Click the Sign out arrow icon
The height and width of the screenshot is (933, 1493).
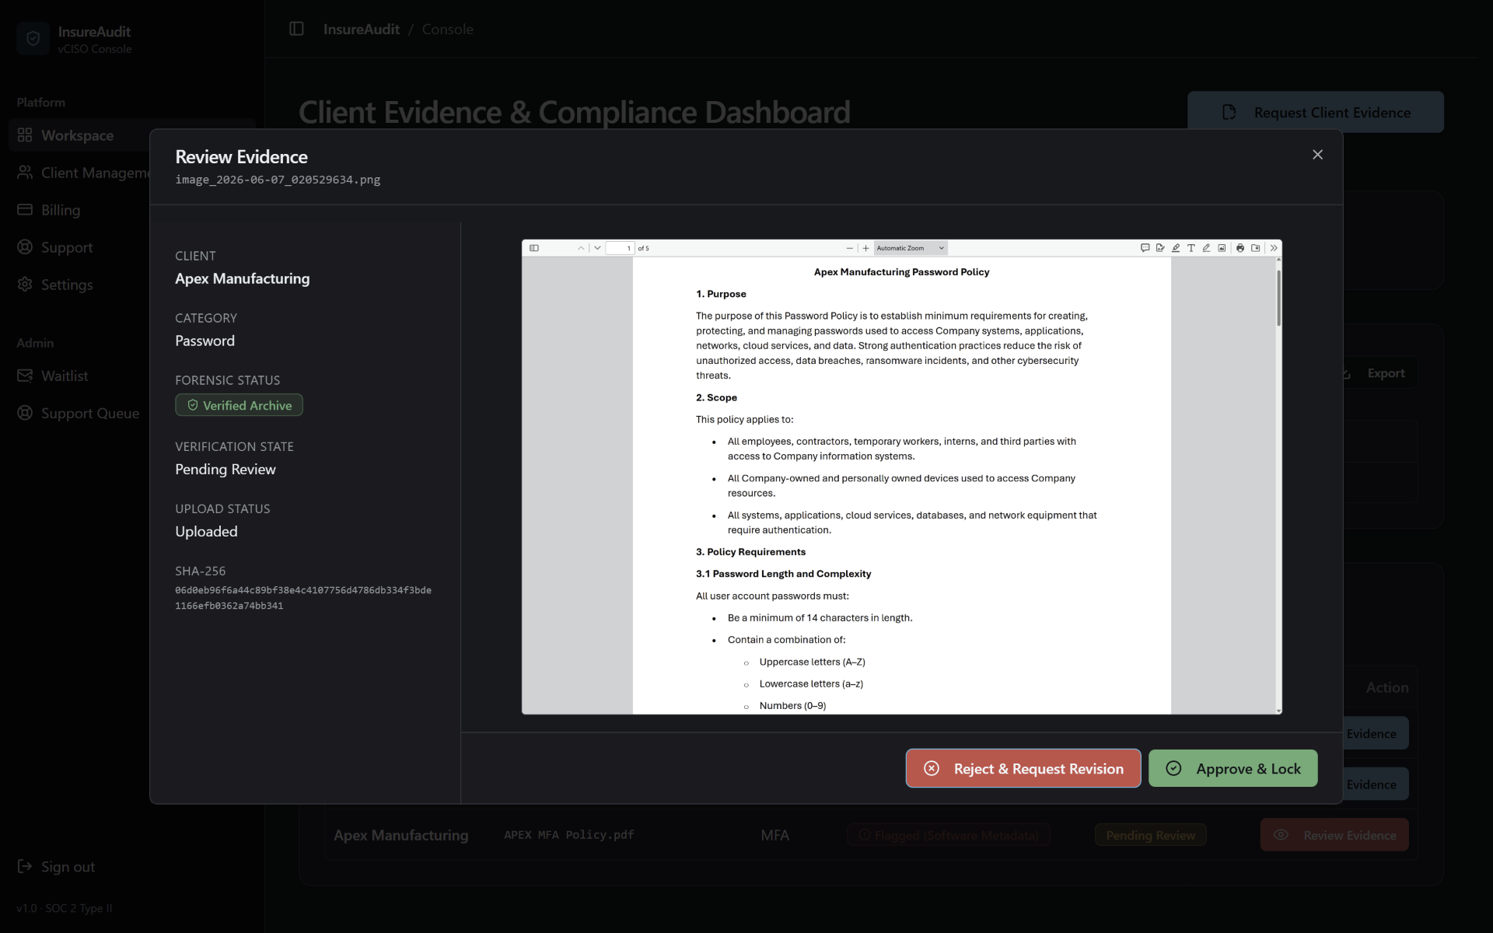coord(25,866)
